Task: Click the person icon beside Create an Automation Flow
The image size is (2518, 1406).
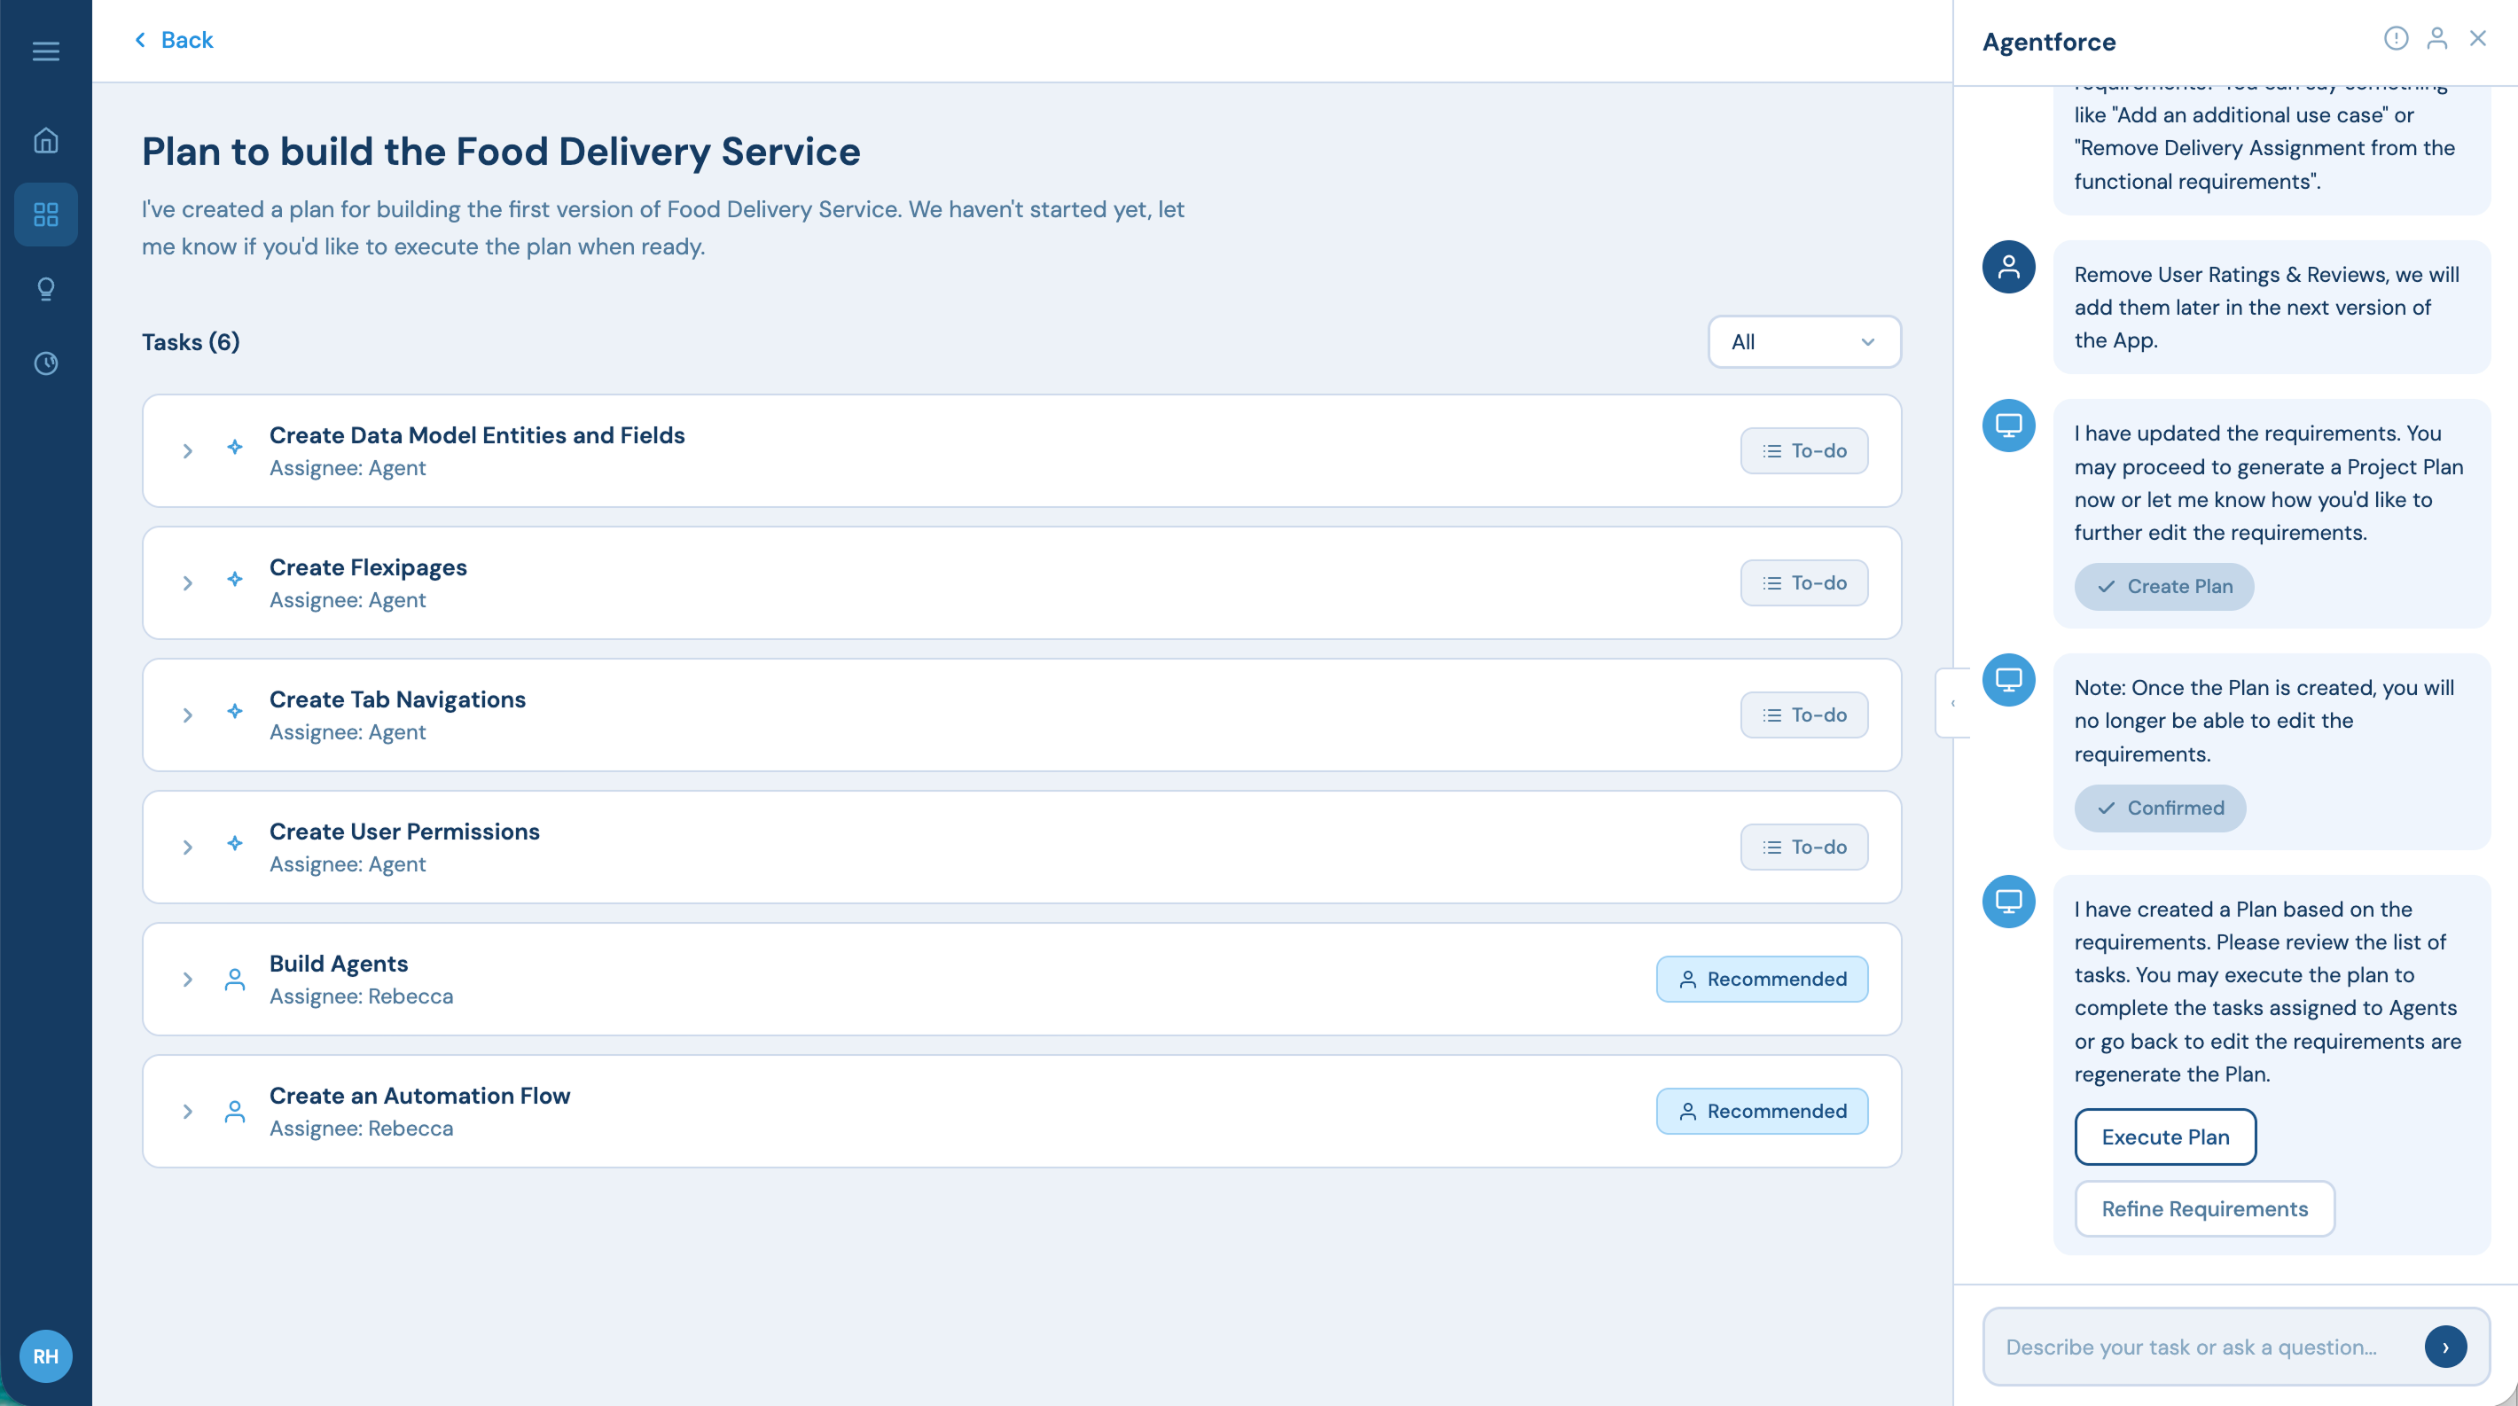Action: (x=235, y=1111)
